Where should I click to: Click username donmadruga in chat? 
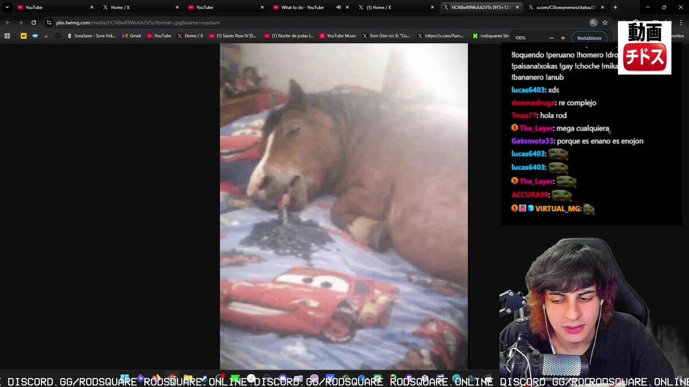[533, 103]
